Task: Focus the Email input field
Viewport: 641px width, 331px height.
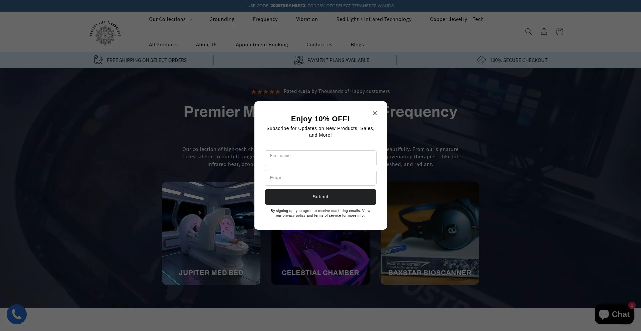Action: pos(320,178)
